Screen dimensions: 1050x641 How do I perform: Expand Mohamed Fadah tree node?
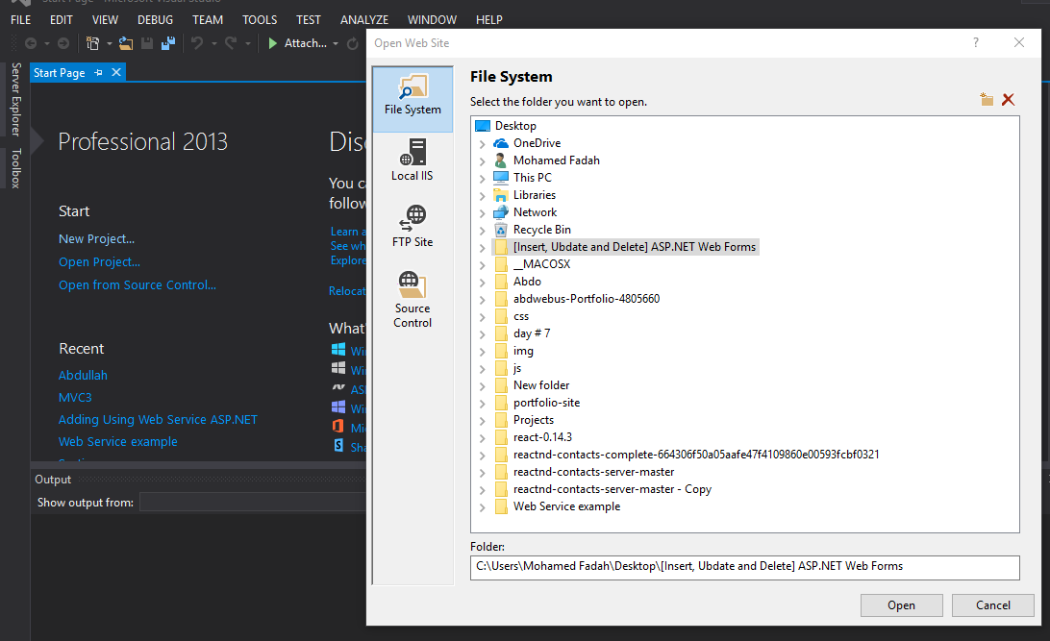click(x=482, y=161)
